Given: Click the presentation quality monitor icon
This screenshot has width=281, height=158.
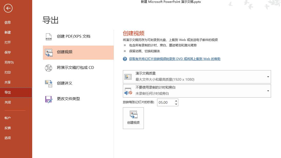Looking at the screenshot, I should 128,76.
